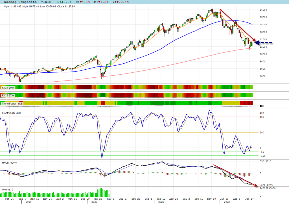
Task: Click the 9000 price axis label
Action: click(263, 61)
